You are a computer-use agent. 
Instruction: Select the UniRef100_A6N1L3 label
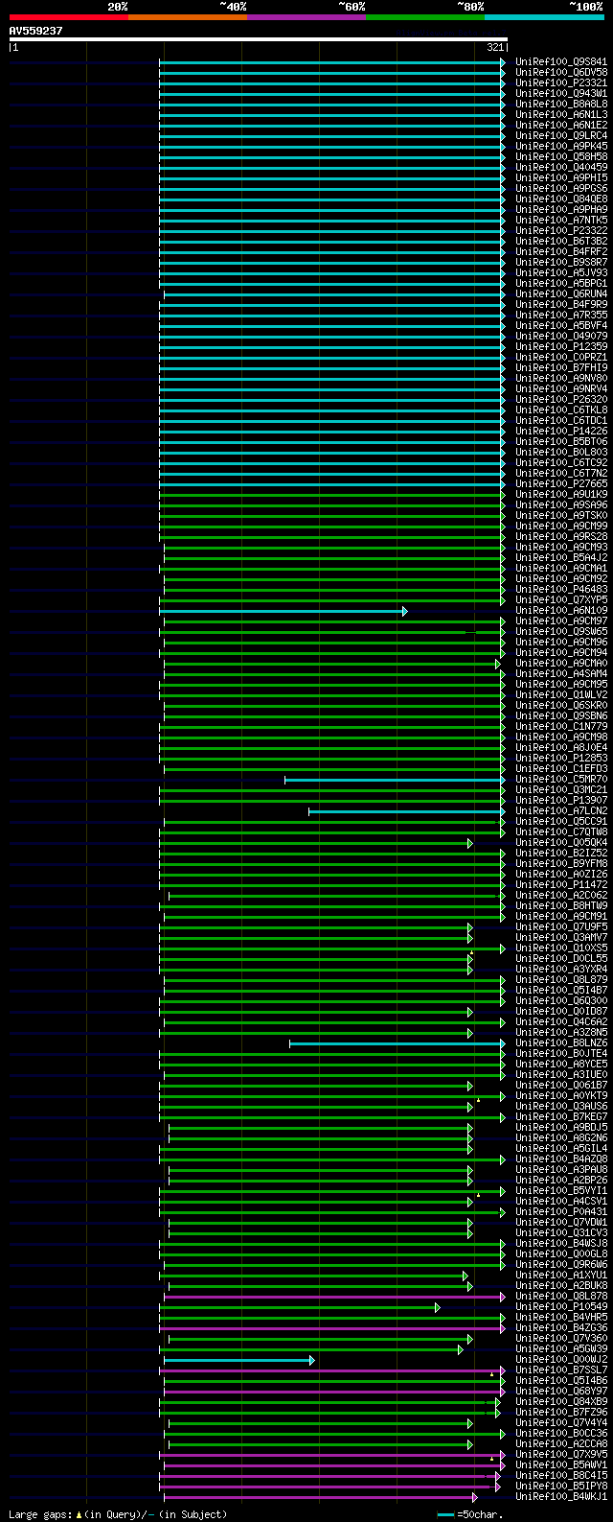(561, 115)
